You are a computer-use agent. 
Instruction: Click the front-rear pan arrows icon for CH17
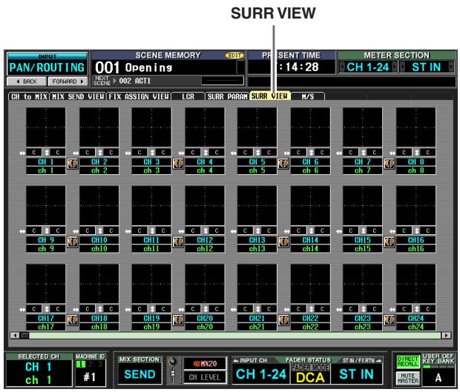47,309
